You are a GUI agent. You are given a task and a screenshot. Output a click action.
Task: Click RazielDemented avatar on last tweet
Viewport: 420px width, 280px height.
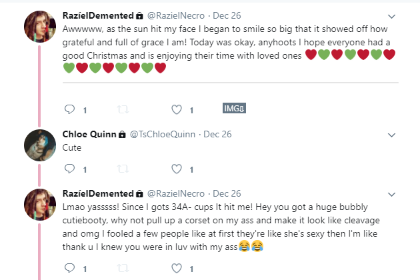click(x=40, y=205)
